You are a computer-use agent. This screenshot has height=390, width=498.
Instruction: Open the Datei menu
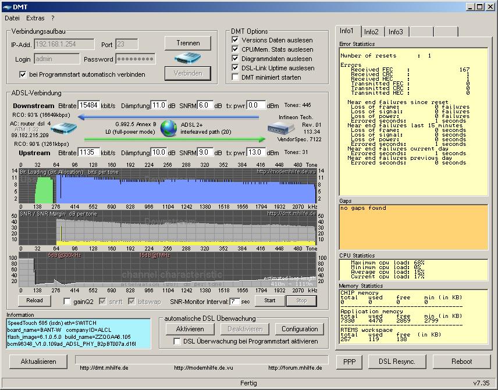tap(12, 19)
